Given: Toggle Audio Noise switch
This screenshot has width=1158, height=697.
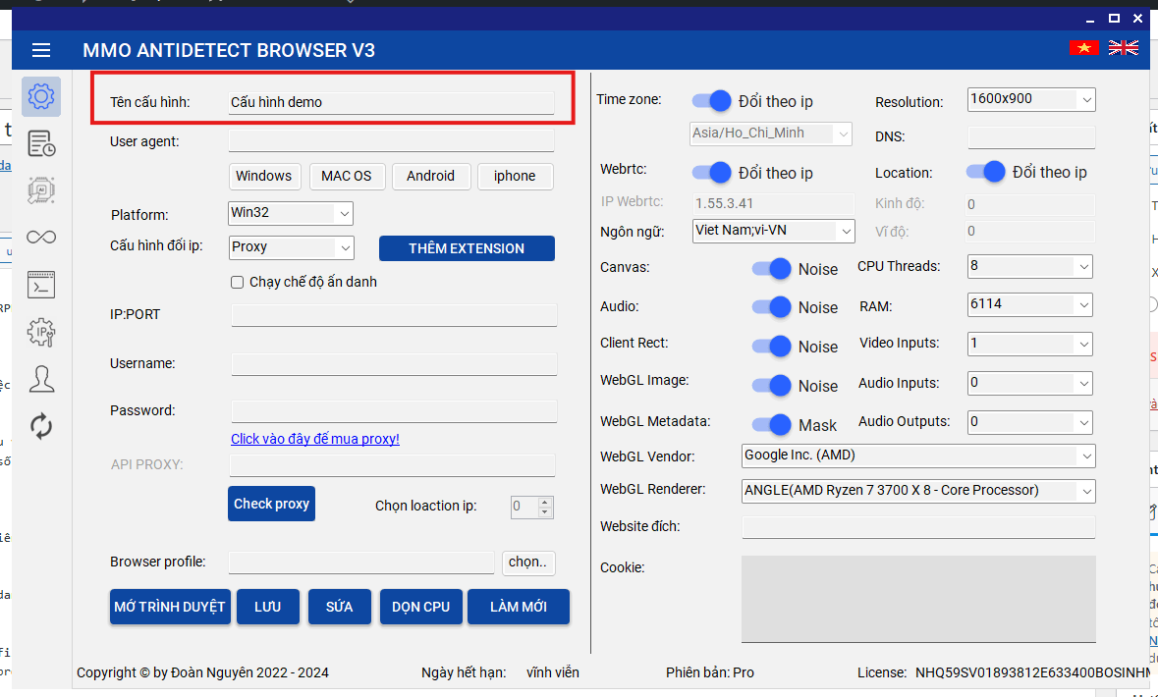Looking at the screenshot, I should (772, 306).
